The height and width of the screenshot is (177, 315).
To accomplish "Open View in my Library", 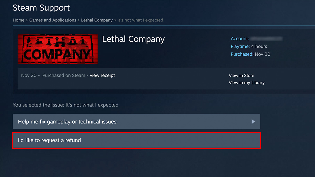I will click(x=246, y=82).
